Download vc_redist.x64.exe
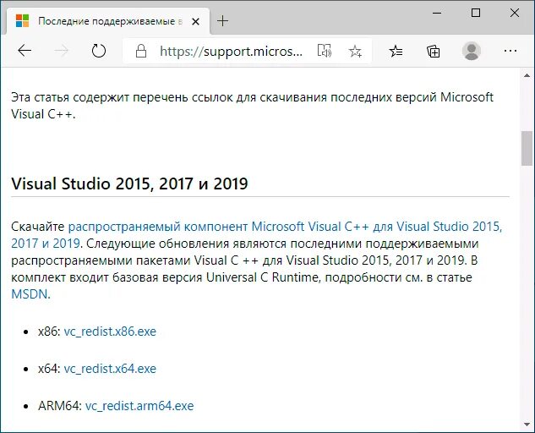This screenshot has width=535, height=433. [x=110, y=369]
